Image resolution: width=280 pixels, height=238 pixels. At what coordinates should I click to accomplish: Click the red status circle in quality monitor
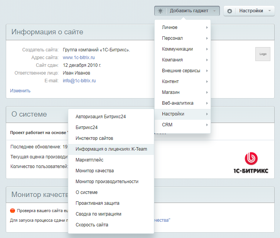click(x=12, y=211)
